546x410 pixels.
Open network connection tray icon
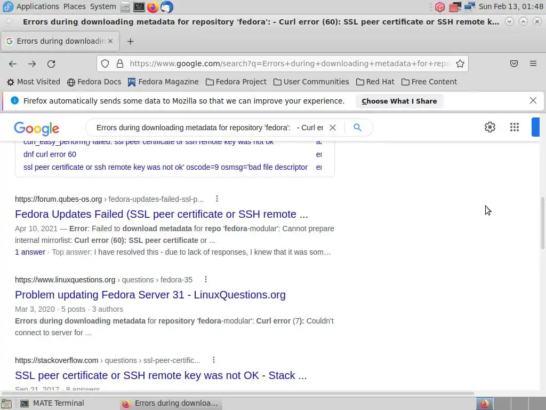coord(469,6)
